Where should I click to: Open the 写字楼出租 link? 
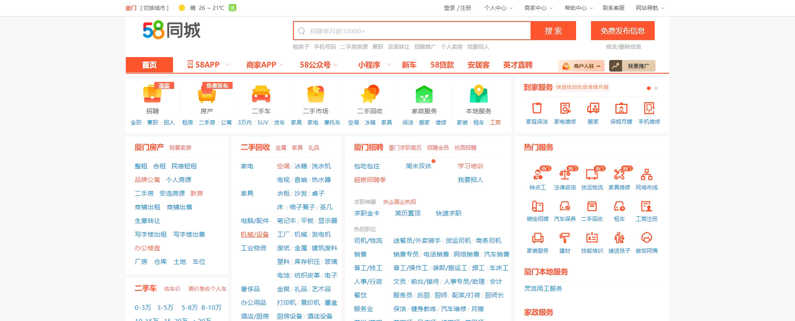coord(150,234)
